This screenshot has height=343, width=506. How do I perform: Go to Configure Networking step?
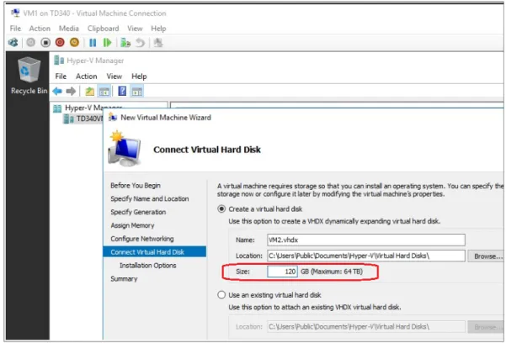click(142, 239)
